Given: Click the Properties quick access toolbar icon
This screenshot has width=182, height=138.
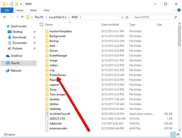Looking at the screenshot, I should point(12,4).
